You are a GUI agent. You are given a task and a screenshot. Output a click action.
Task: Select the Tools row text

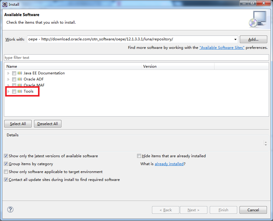[x=29, y=91]
